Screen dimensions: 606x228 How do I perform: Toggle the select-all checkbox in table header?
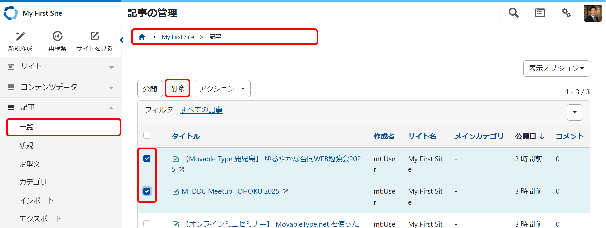coord(147,135)
